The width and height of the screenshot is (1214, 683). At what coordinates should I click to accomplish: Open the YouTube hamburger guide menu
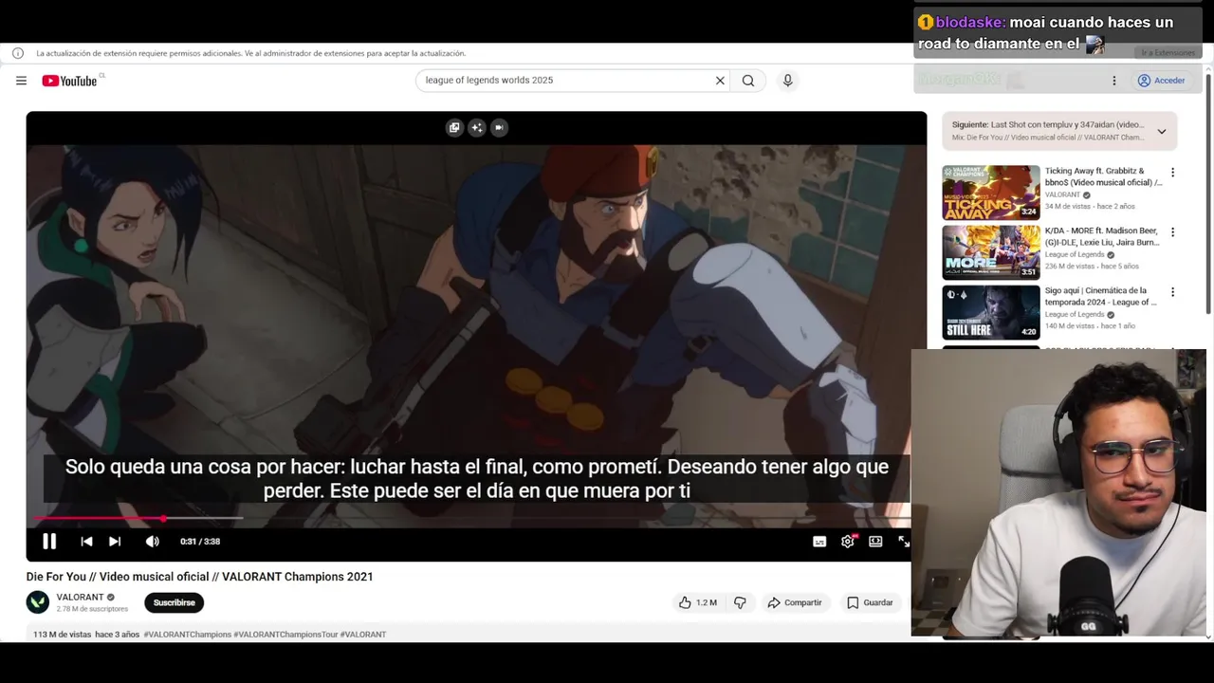[x=21, y=81]
